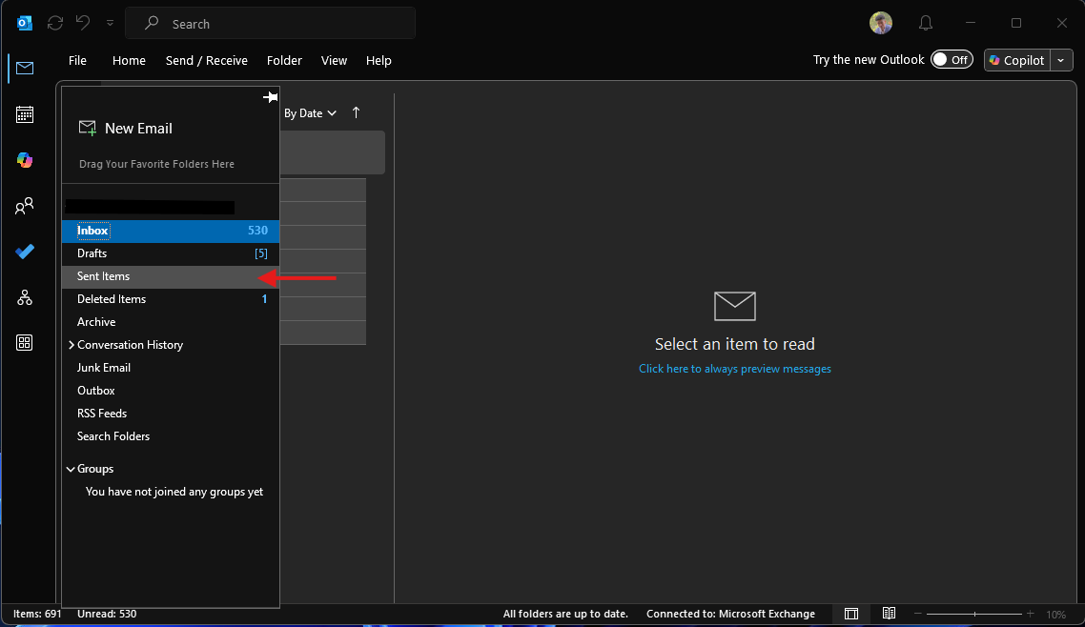The image size is (1085, 627).
Task: Open the Org Explorer icon in sidebar
Action: pyautogui.click(x=25, y=297)
